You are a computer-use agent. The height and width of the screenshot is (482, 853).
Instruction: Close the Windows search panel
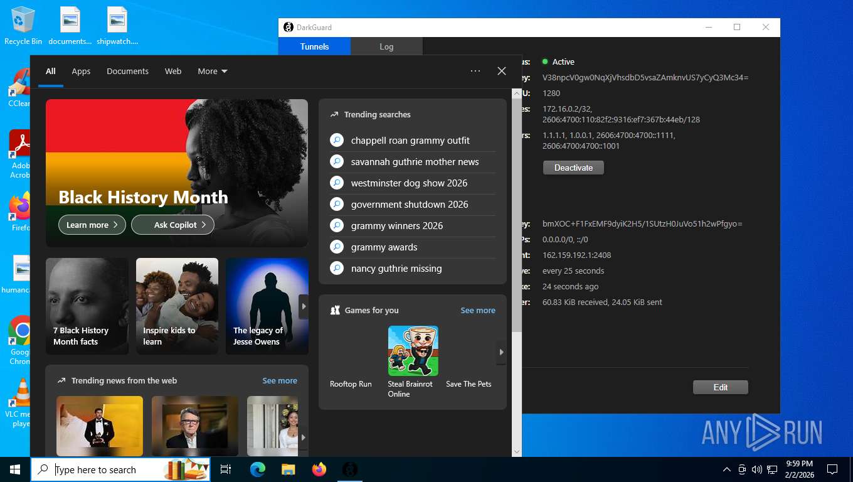pyautogui.click(x=502, y=71)
